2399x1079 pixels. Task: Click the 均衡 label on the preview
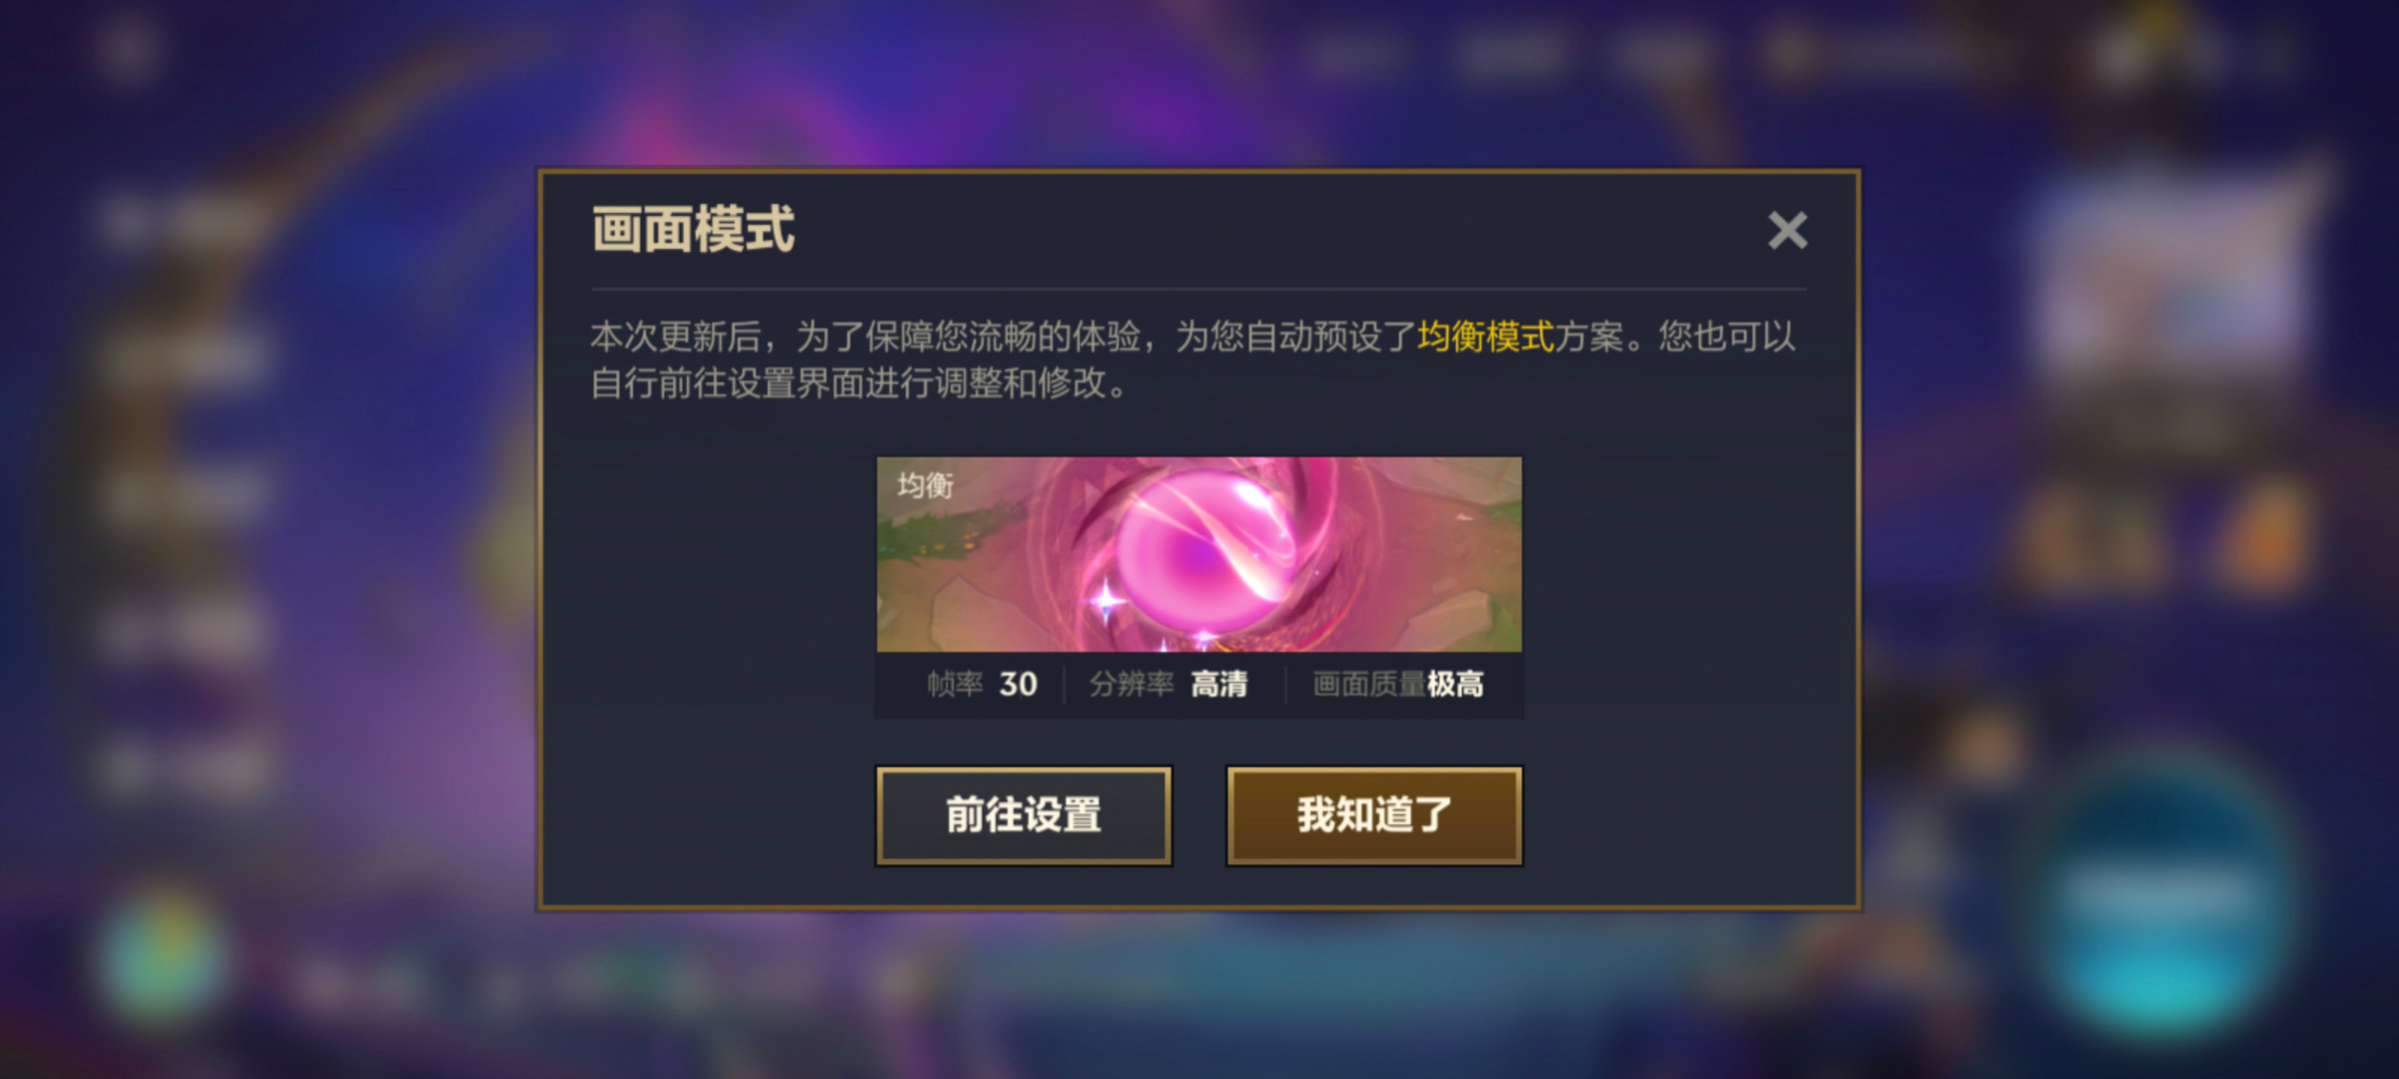926,486
